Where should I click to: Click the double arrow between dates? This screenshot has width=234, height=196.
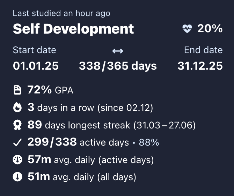117,51
